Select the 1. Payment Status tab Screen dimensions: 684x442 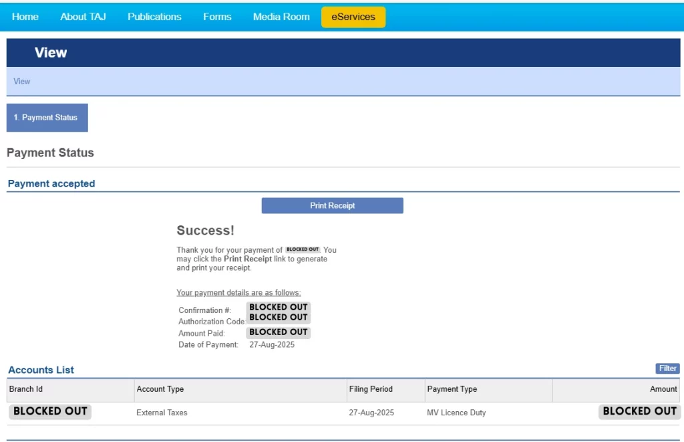point(47,118)
